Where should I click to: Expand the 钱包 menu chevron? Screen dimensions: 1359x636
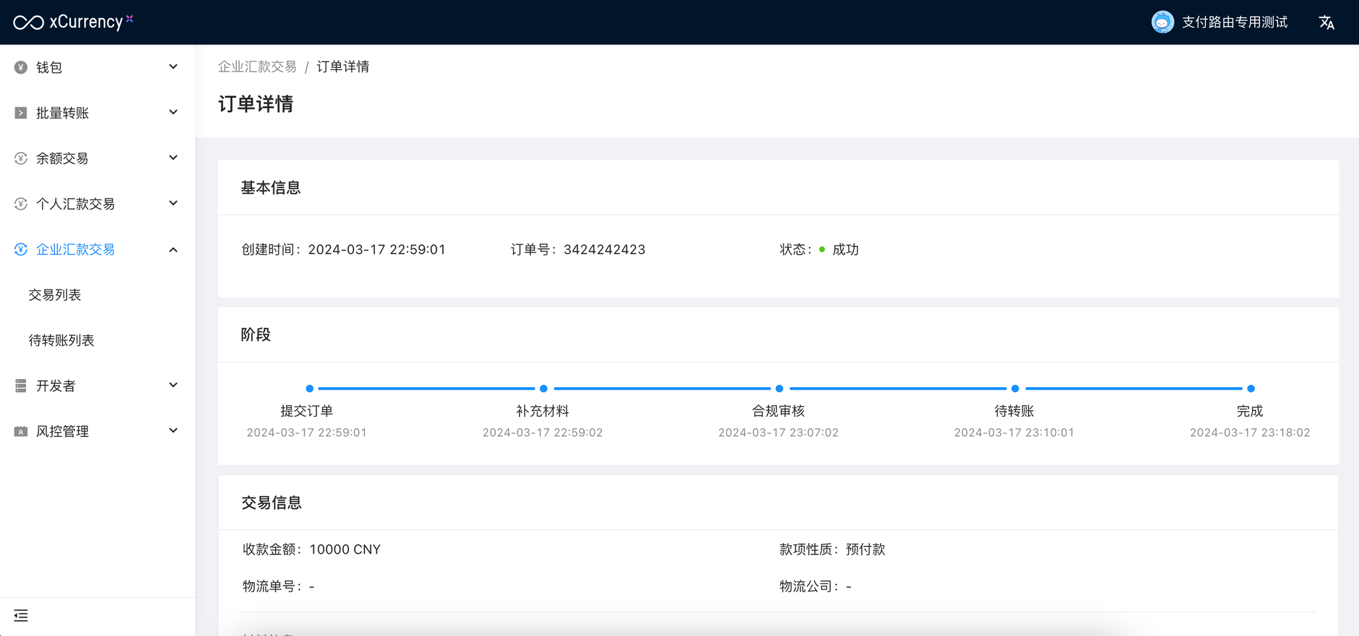173,67
